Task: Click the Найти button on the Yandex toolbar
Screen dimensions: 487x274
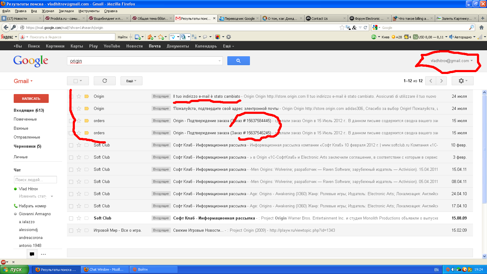Action: pos(123,37)
